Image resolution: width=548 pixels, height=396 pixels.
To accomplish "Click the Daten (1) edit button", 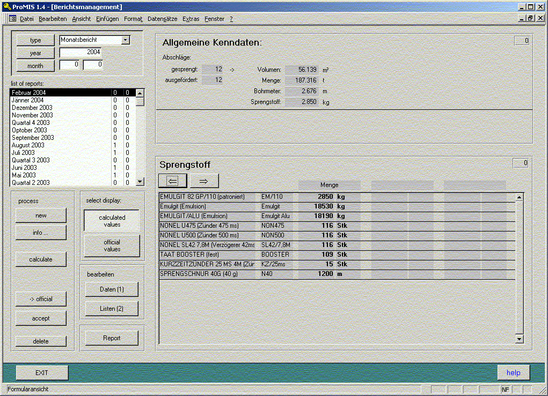I will [112, 289].
